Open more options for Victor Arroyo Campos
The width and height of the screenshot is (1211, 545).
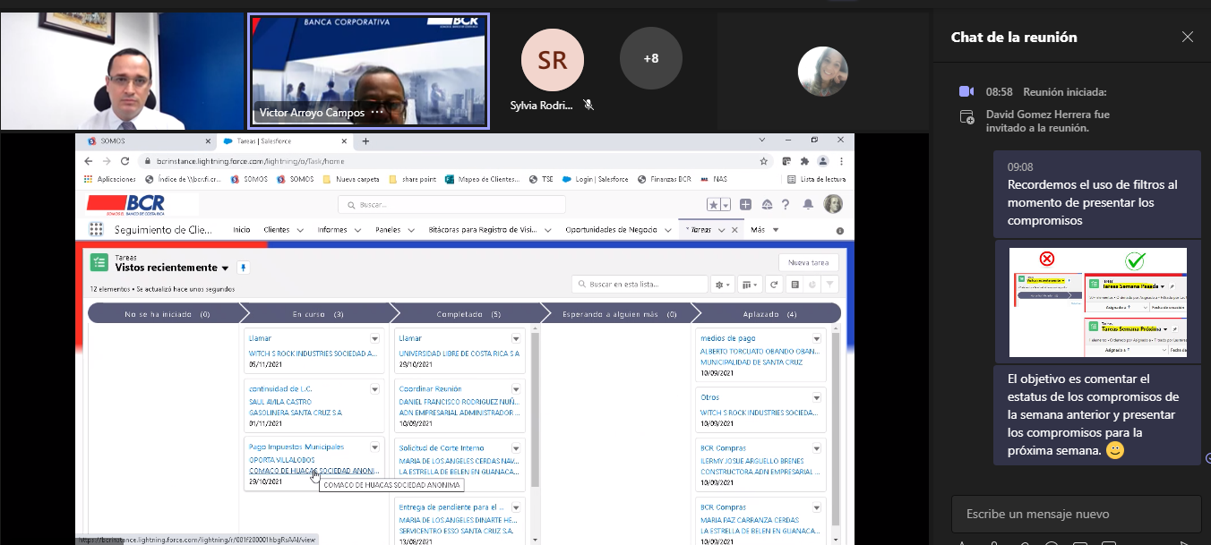377,113
